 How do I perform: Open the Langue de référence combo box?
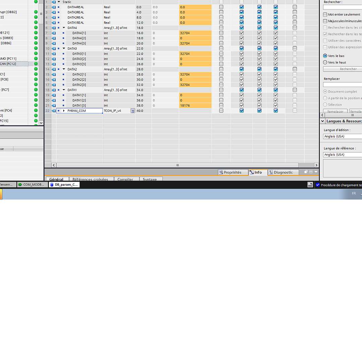tap(342, 155)
